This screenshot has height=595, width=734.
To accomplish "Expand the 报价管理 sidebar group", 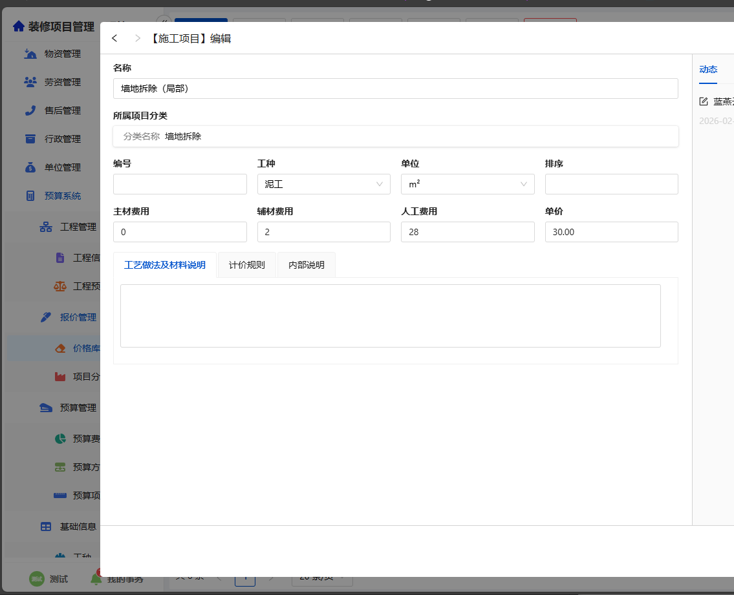I will point(78,317).
